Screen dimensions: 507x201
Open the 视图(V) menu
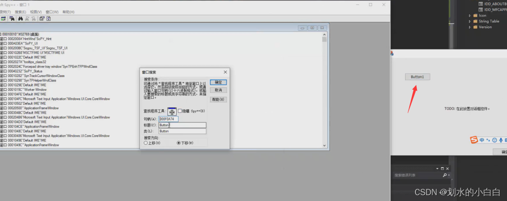pyautogui.click(x=36, y=12)
